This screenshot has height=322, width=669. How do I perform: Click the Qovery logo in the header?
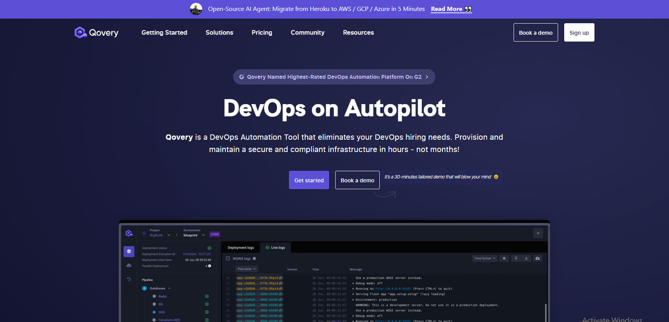[96, 32]
